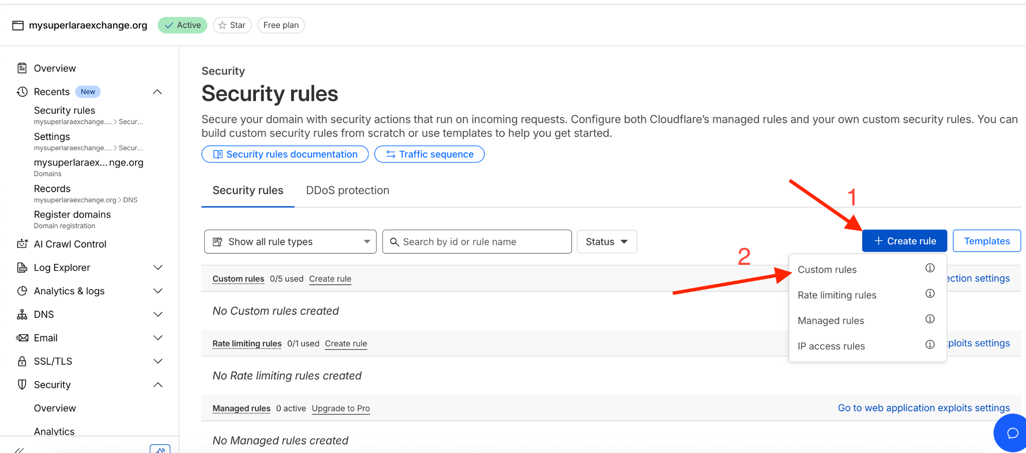The width and height of the screenshot is (1026, 453).
Task: Click the blue Create rule button
Action: (904, 241)
